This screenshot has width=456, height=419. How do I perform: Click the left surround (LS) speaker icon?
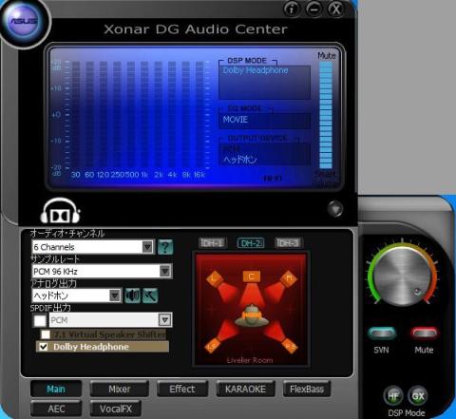point(213,346)
